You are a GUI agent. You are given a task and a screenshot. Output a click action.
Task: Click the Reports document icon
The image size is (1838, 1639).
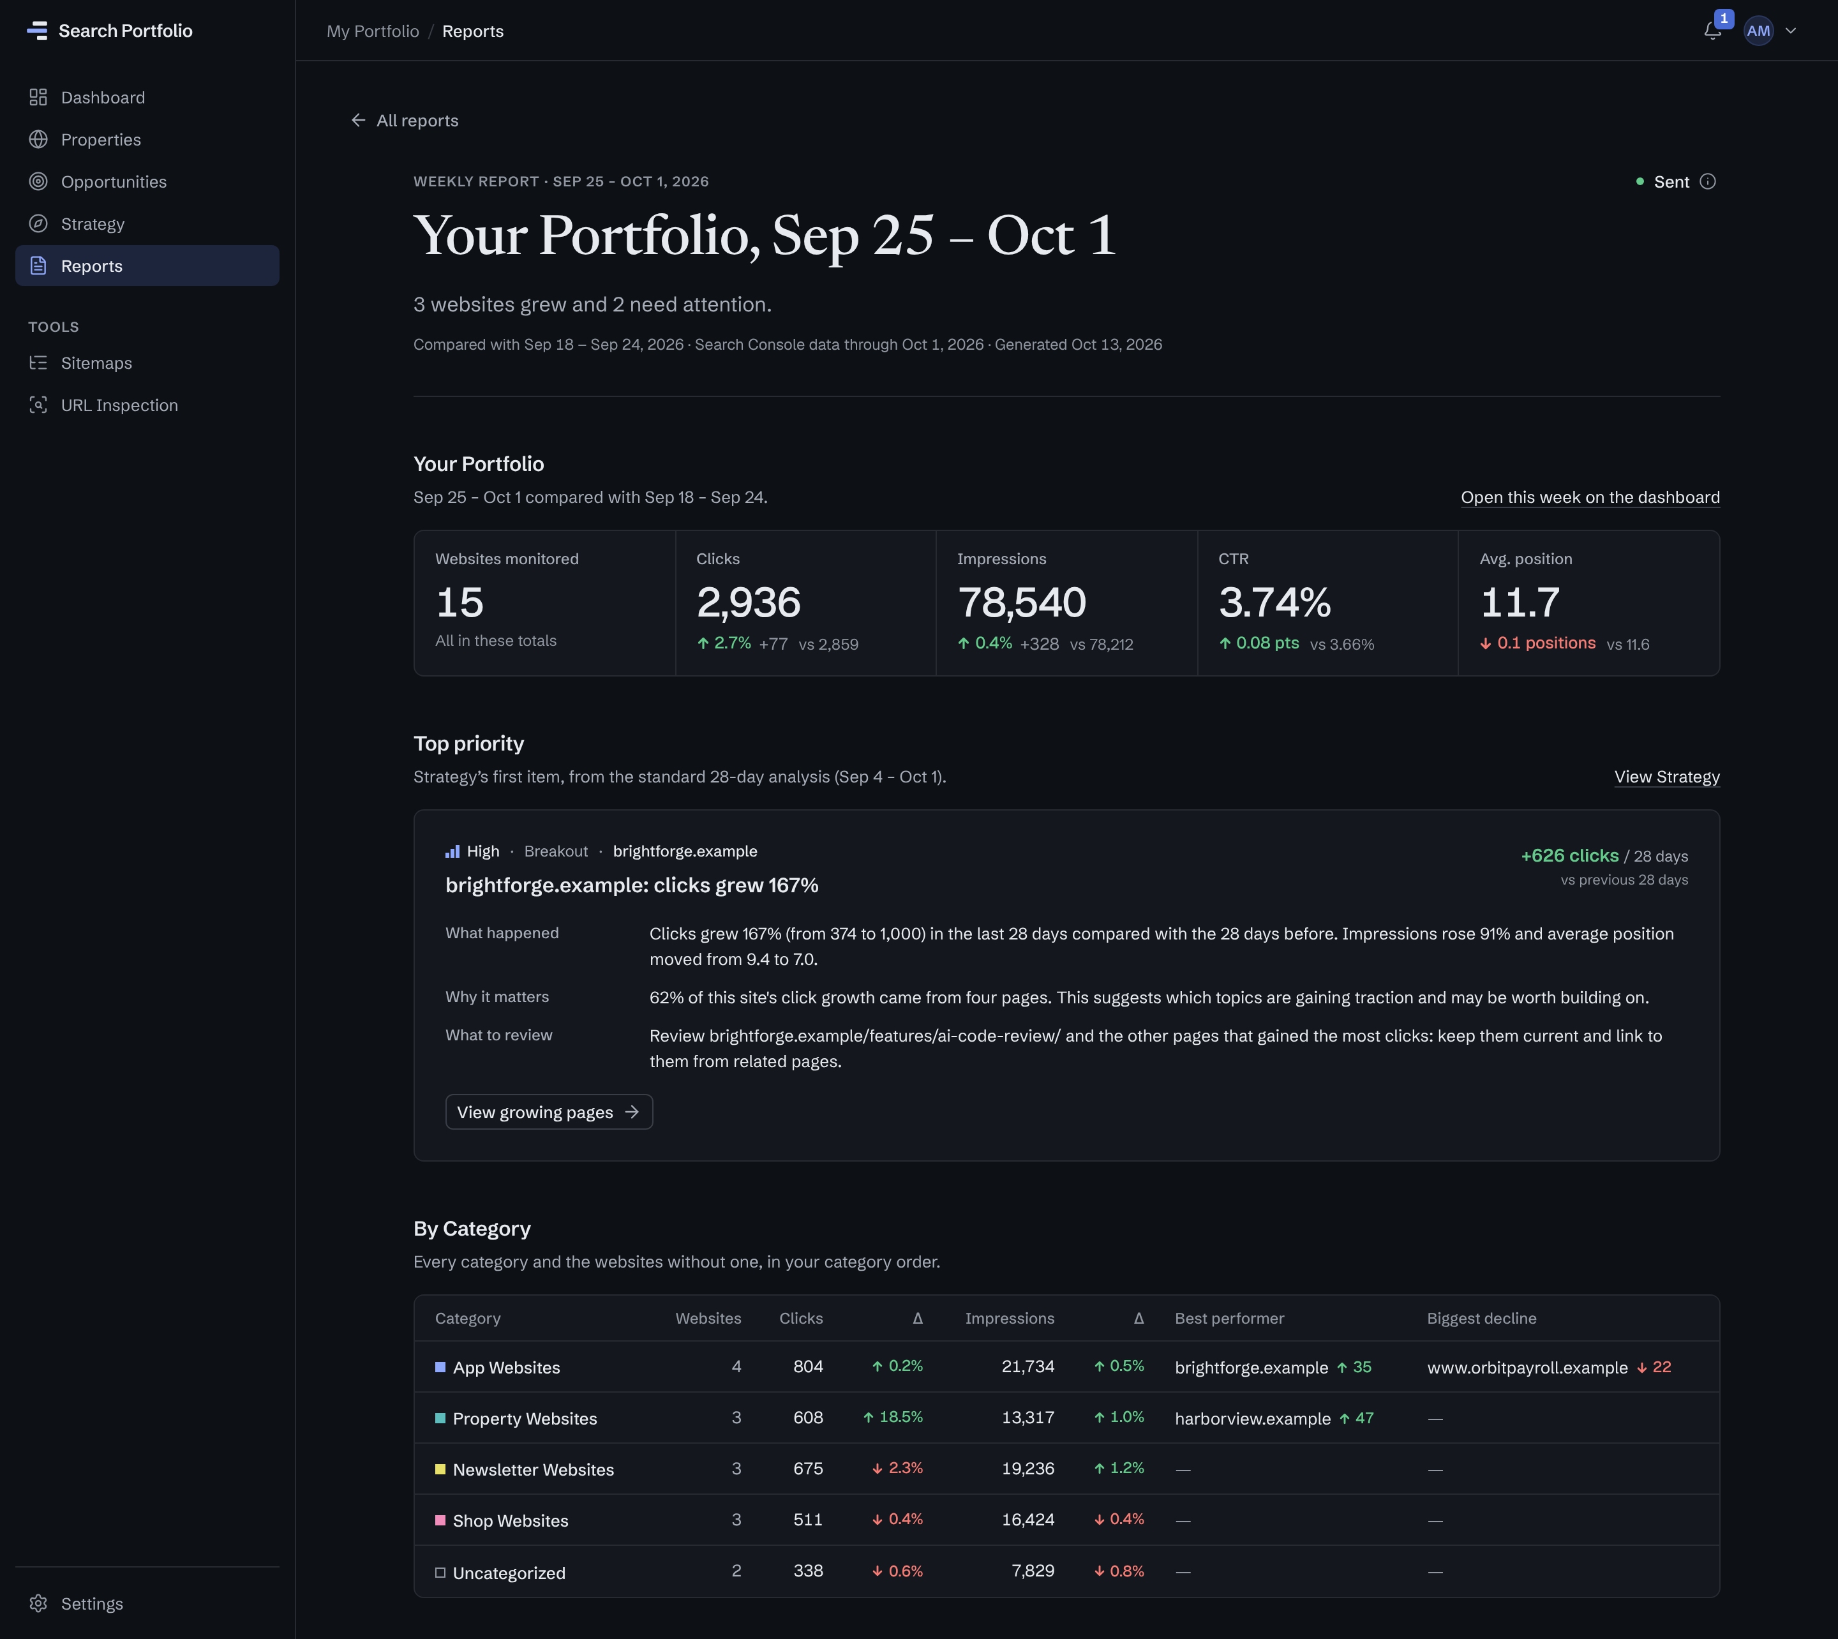(x=38, y=266)
